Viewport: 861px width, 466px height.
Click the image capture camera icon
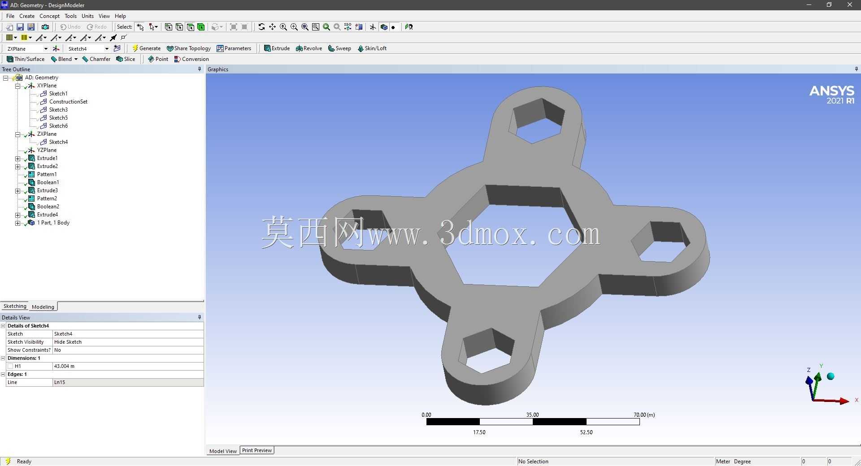(x=45, y=27)
